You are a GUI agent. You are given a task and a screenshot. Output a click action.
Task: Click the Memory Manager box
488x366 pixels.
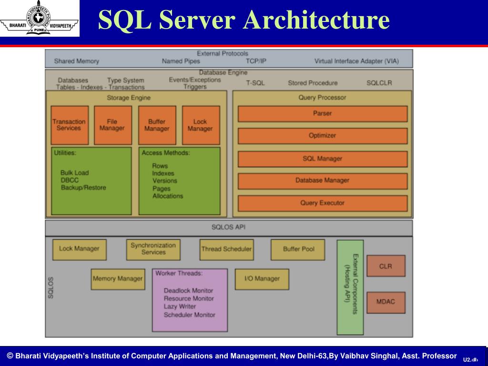pos(118,279)
